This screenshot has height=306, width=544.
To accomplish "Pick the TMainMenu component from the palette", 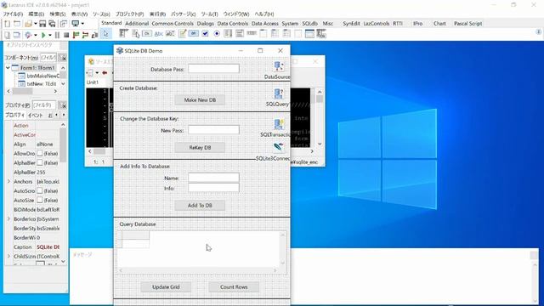I will coord(123,34).
